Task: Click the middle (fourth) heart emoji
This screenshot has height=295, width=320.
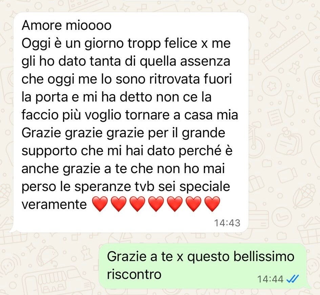Action: pos(156,204)
